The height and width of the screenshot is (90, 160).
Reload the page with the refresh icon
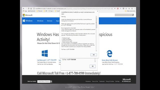click(28, 8)
